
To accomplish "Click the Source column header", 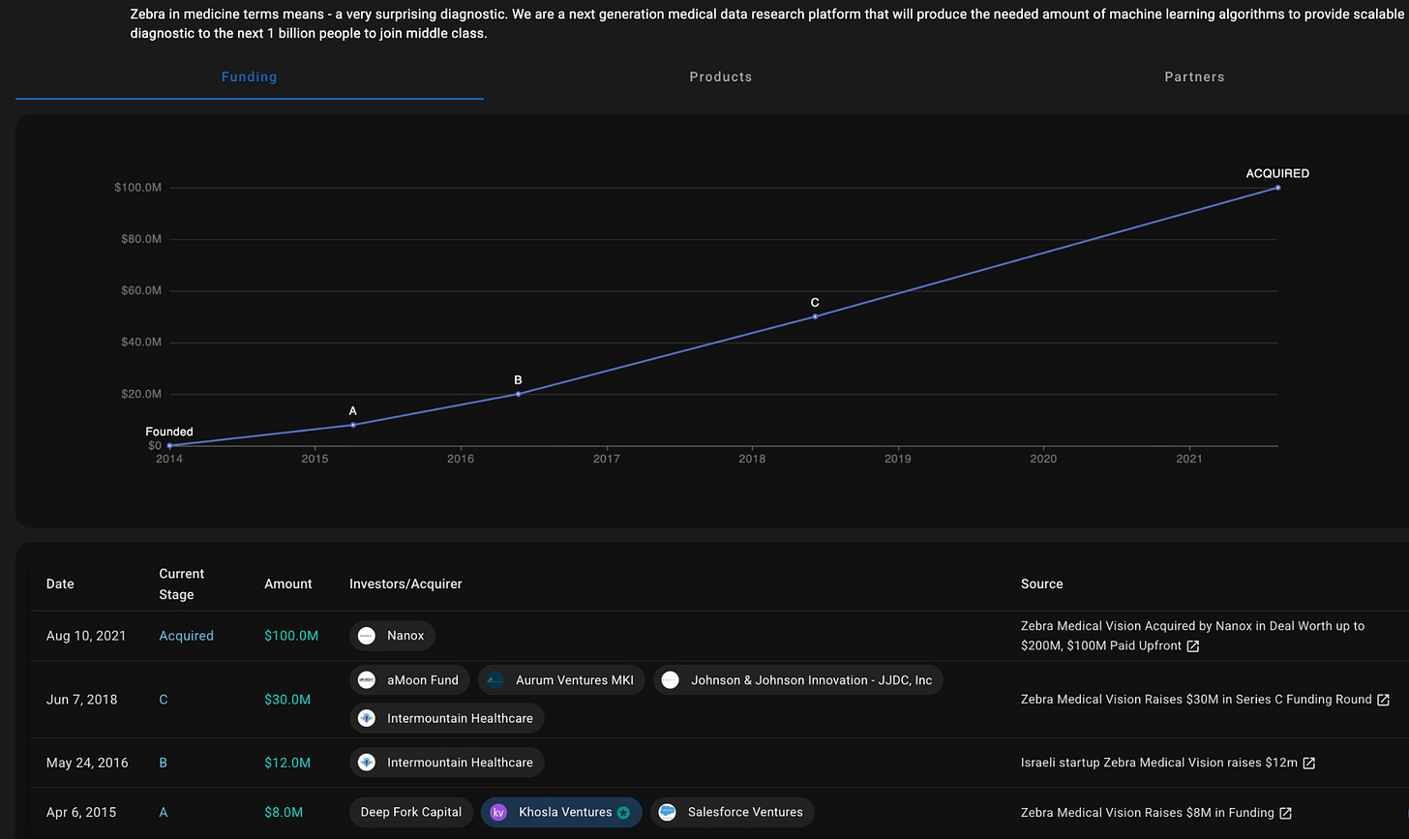I will point(1042,584).
